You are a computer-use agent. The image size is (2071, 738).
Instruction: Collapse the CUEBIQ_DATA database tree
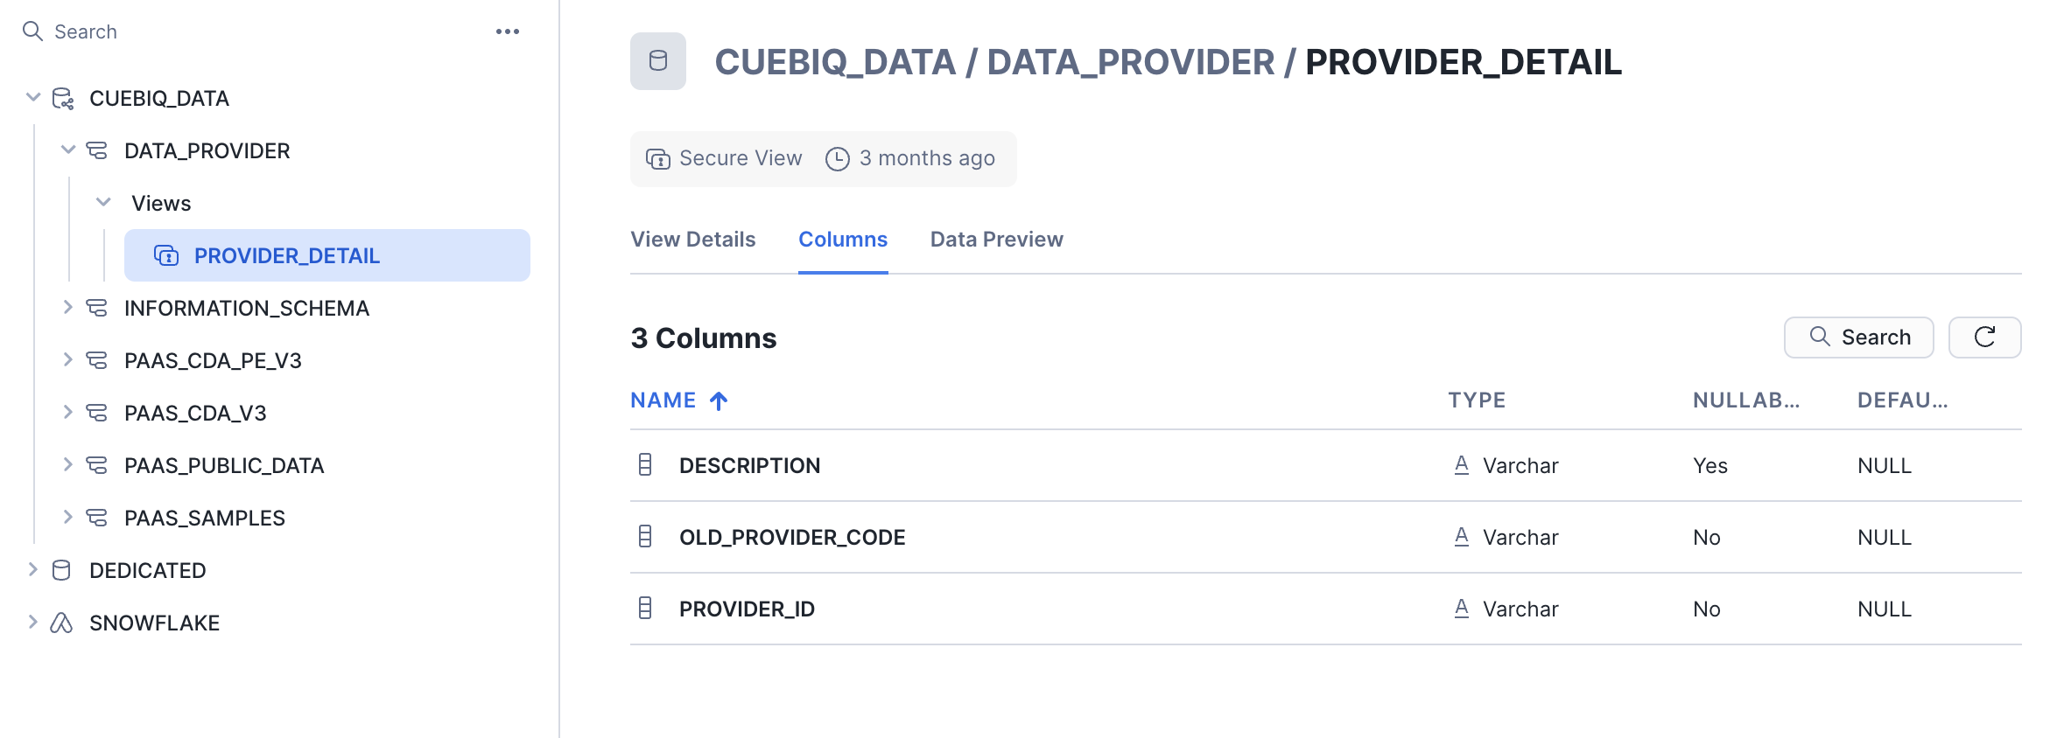tap(33, 97)
